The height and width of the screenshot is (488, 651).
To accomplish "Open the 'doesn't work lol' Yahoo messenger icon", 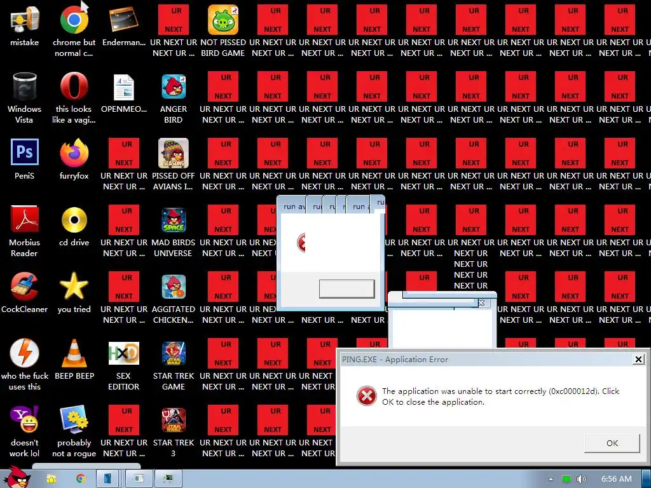I will click(x=25, y=419).
